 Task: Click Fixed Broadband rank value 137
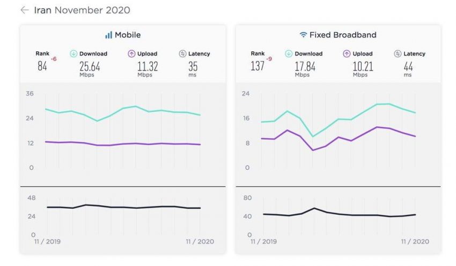tap(258, 66)
